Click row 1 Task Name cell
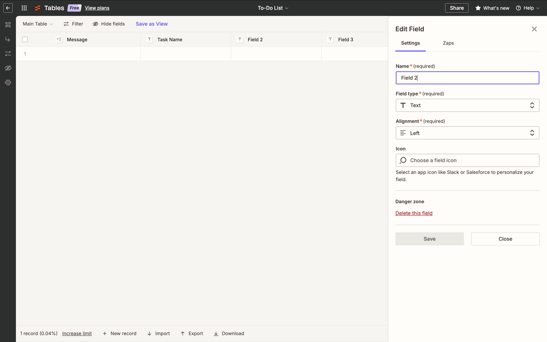The image size is (547, 342). coord(186,54)
